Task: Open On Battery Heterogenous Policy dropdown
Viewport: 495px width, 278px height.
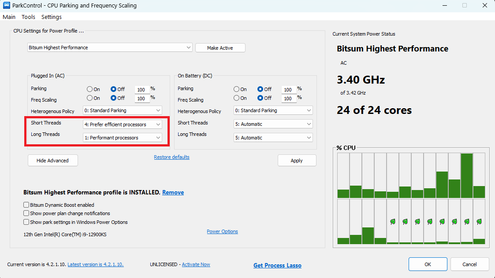Action: coord(273,110)
